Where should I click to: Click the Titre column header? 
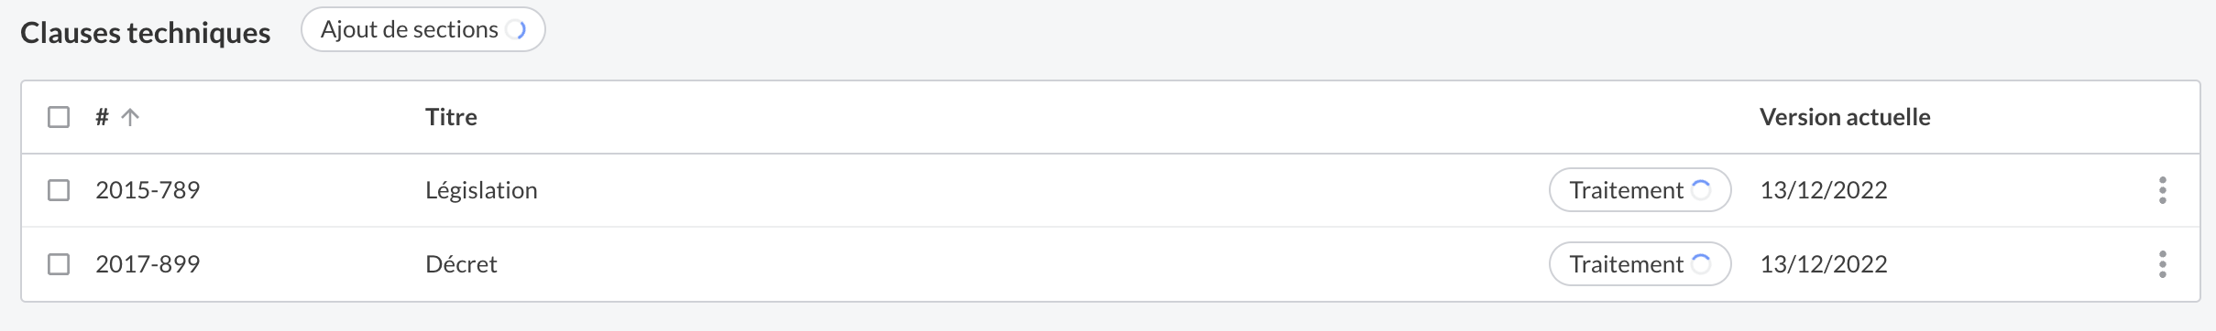click(451, 117)
